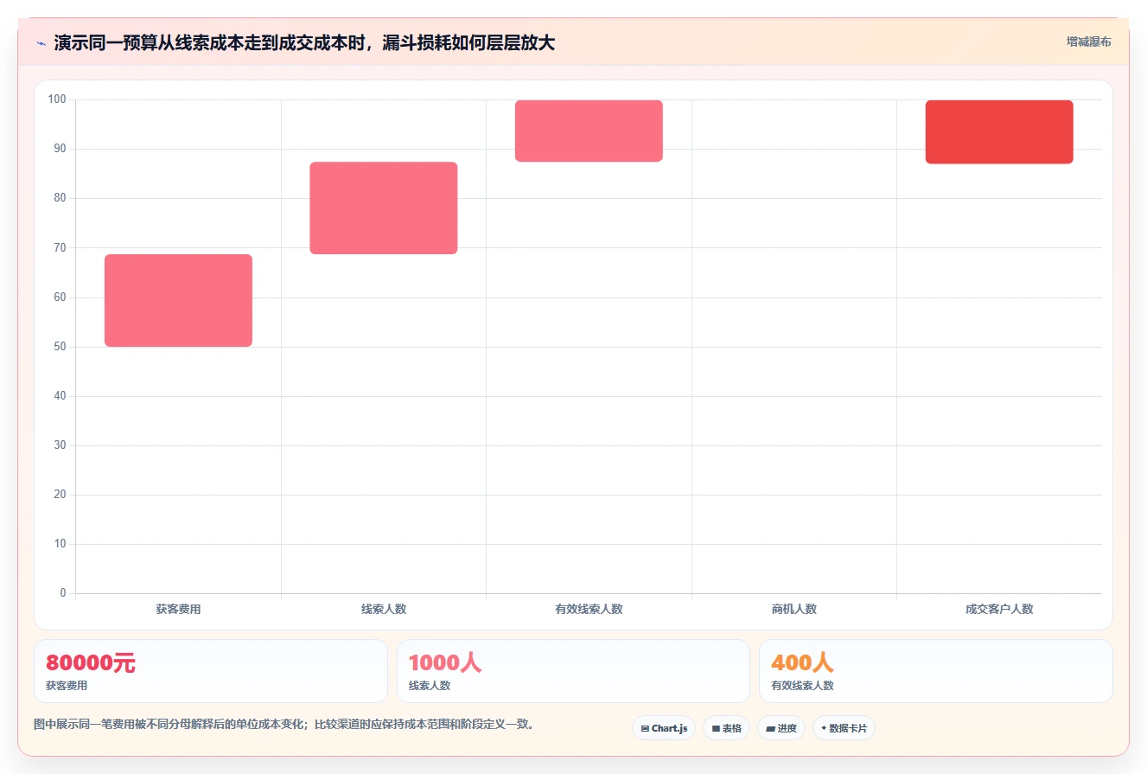Click the 增减瀑布 label in header

(x=1088, y=42)
